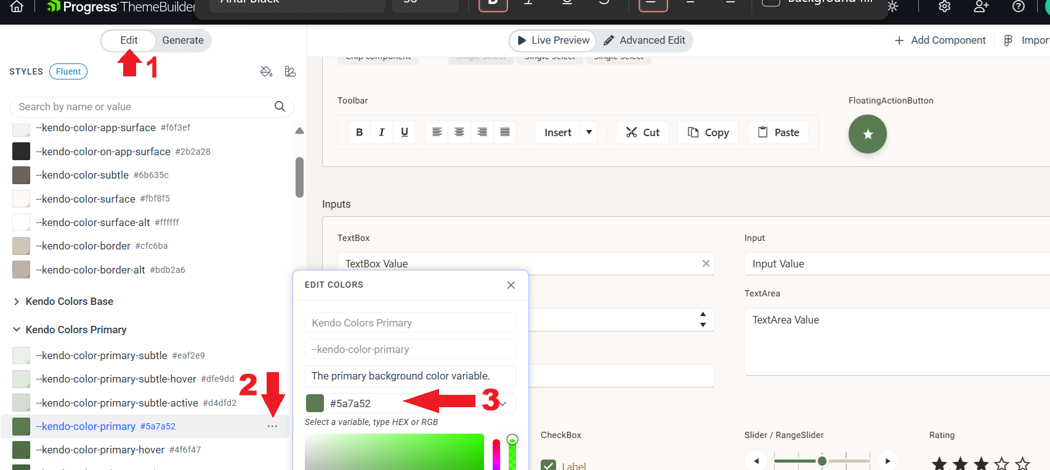1050x470 pixels.
Task: Click the color description text field
Action: [410, 376]
